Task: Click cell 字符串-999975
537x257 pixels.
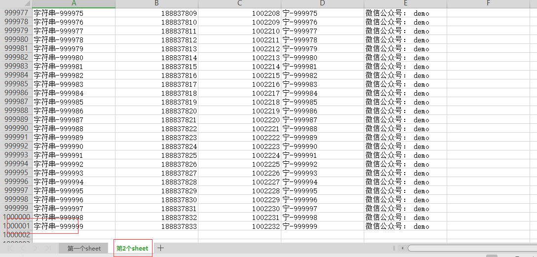Action: point(74,13)
